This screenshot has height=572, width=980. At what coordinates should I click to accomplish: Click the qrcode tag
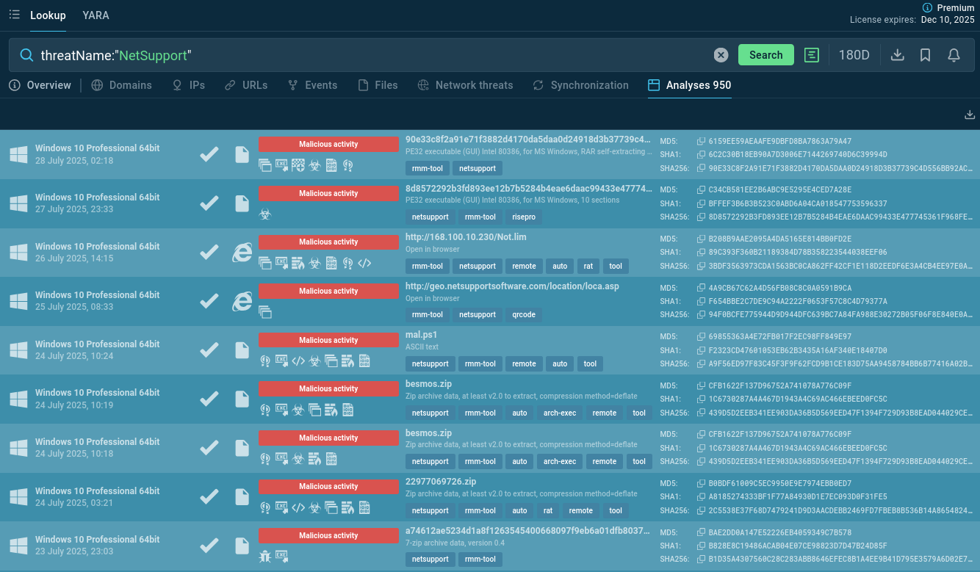coord(524,315)
